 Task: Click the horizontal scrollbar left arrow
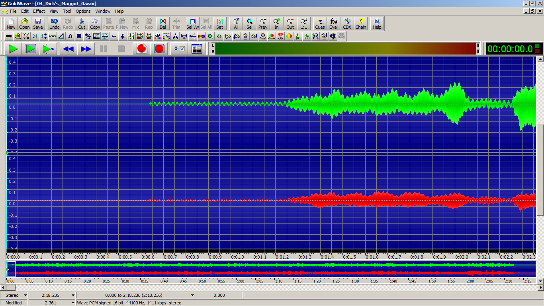(x=3, y=287)
